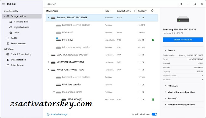Viewport: 206px width, 118px height.
Task: Click the green shield on System (C:) row
Action: click(x=153, y=40)
